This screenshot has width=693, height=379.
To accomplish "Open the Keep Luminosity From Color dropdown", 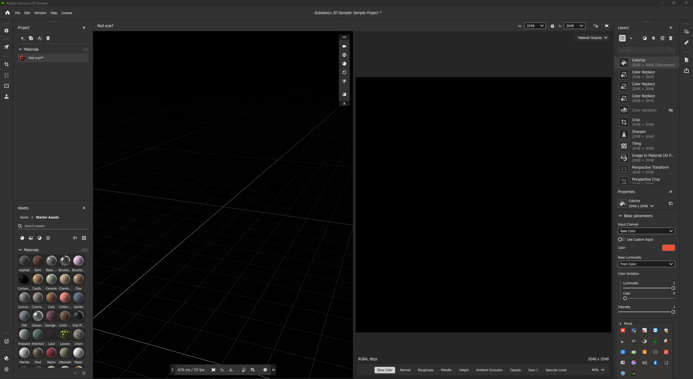I will click(646, 264).
